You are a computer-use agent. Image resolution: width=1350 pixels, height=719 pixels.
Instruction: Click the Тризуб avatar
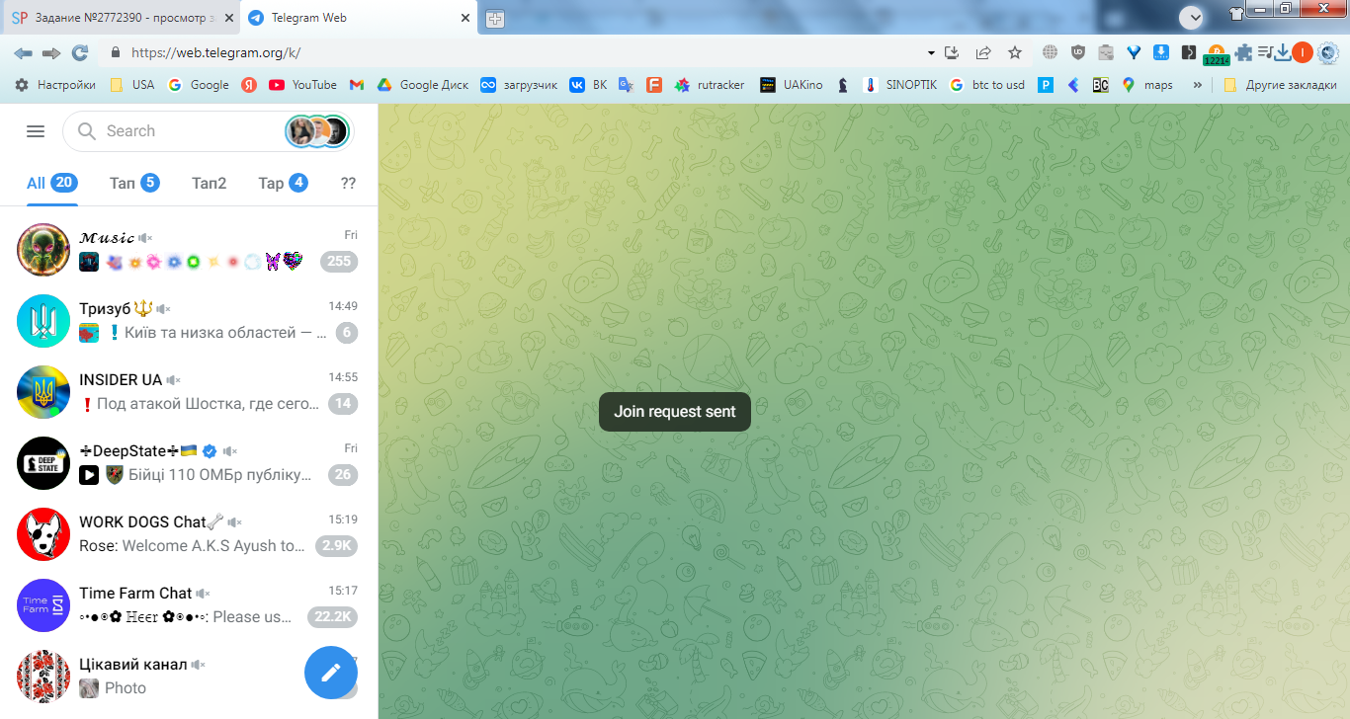tap(43, 321)
